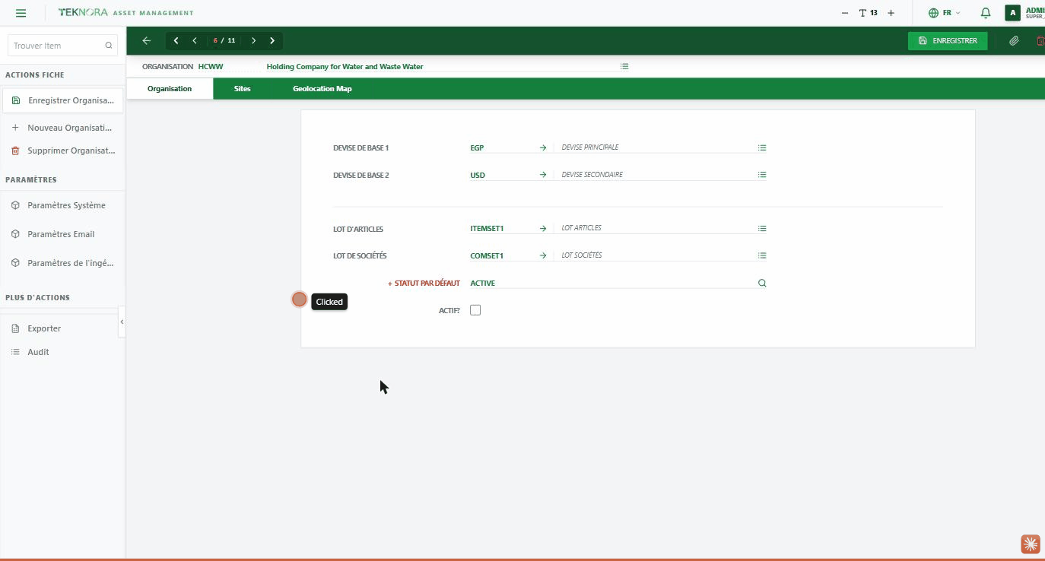The width and height of the screenshot is (1045, 561).
Task: Click the Holding Company for Water name
Action: pos(345,66)
